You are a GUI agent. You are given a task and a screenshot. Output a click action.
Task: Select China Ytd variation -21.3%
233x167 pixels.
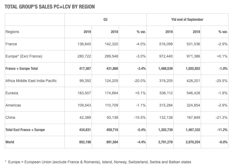coord(222,117)
